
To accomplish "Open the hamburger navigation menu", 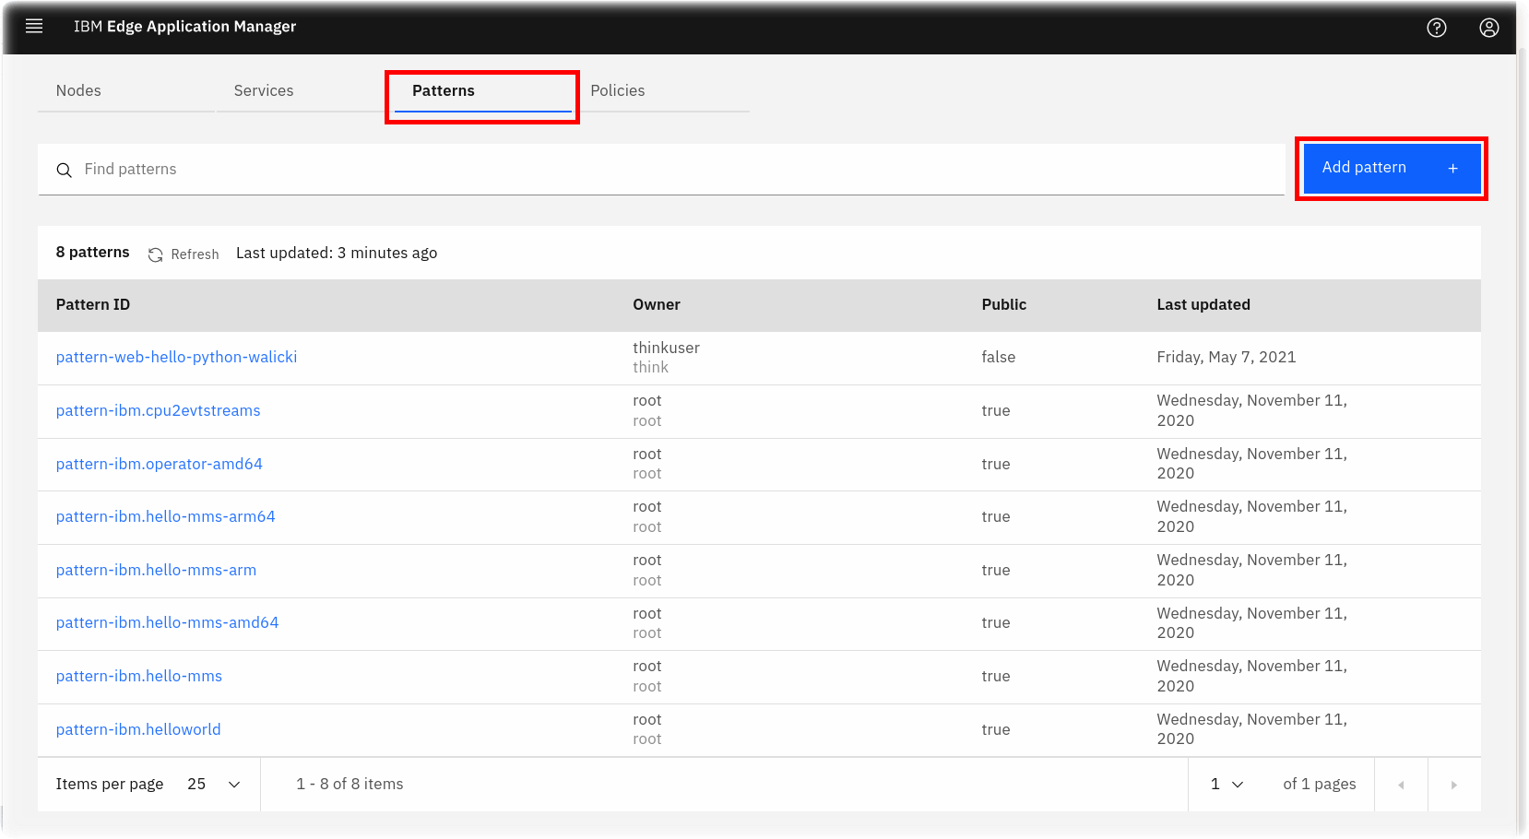I will point(34,26).
